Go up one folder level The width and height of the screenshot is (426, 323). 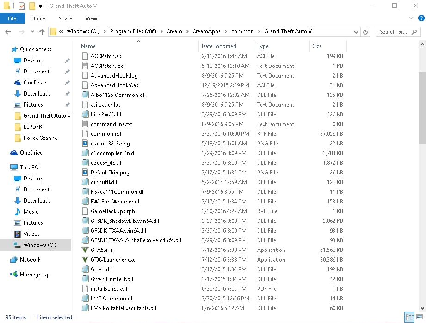click(42, 32)
